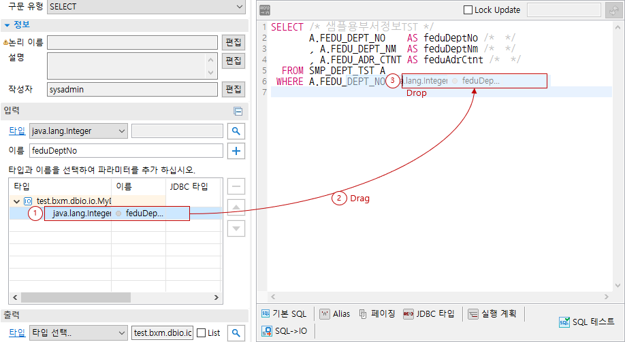This screenshot has width=625, height=342.
Task: Open the 타입 link in 출력 section
Action: (x=17, y=333)
